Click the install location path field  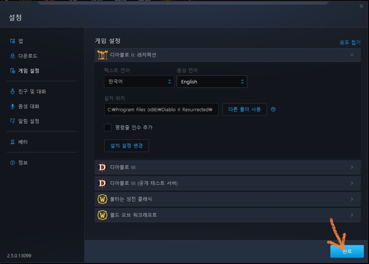(x=161, y=109)
